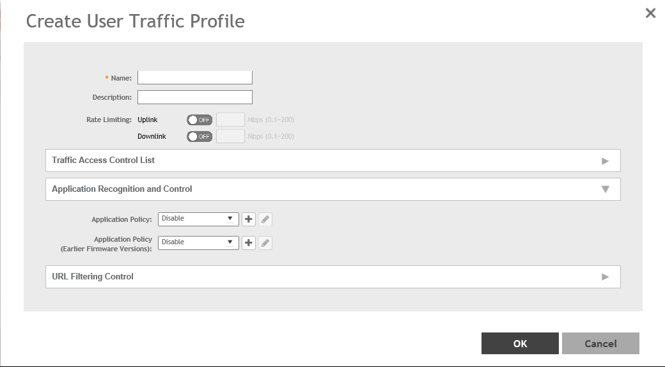665x367 pixels.
Task: Expand the URL Filtering Control section
Action: [x=332, y=277]
